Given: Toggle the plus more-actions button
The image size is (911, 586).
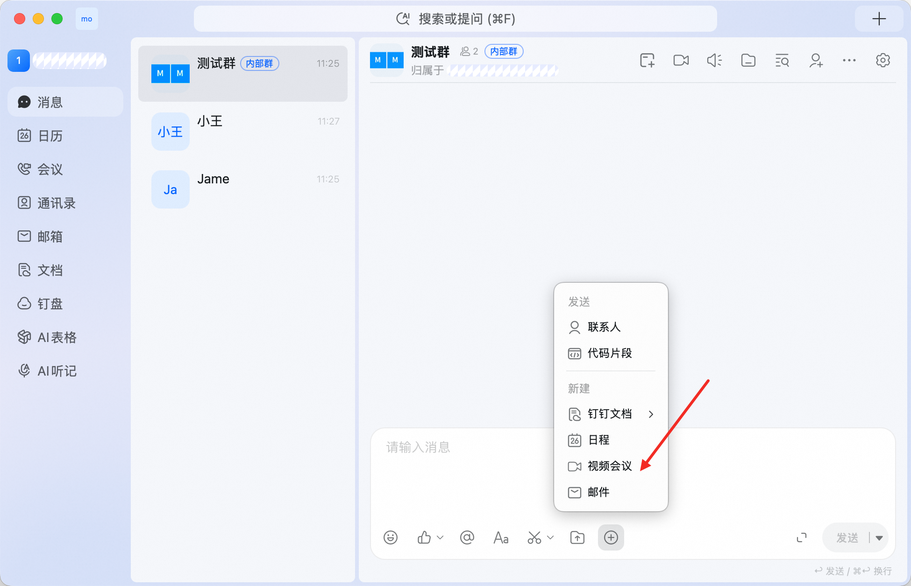Looking at the screenshot, I should (611, 537).
